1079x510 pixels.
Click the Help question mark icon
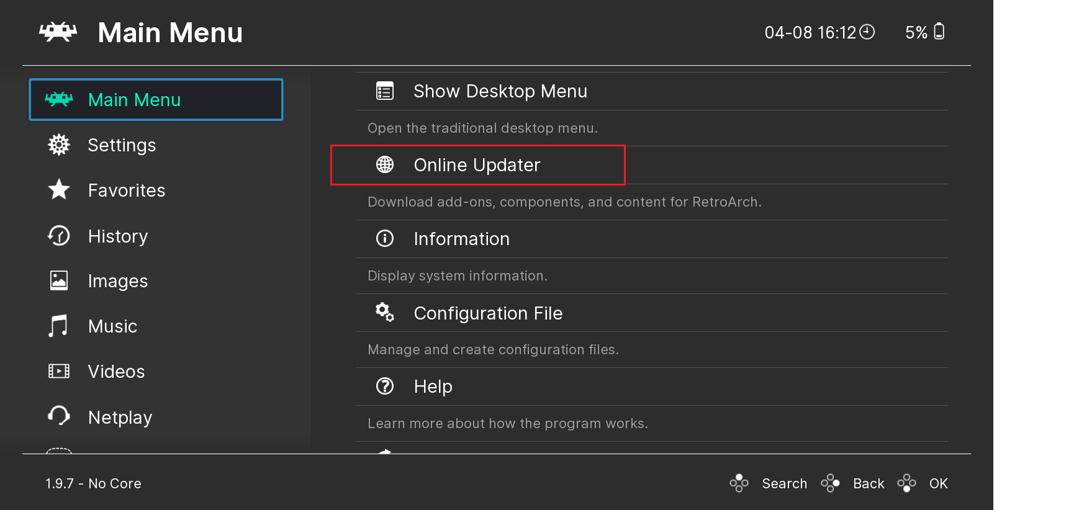coord(385,386)
